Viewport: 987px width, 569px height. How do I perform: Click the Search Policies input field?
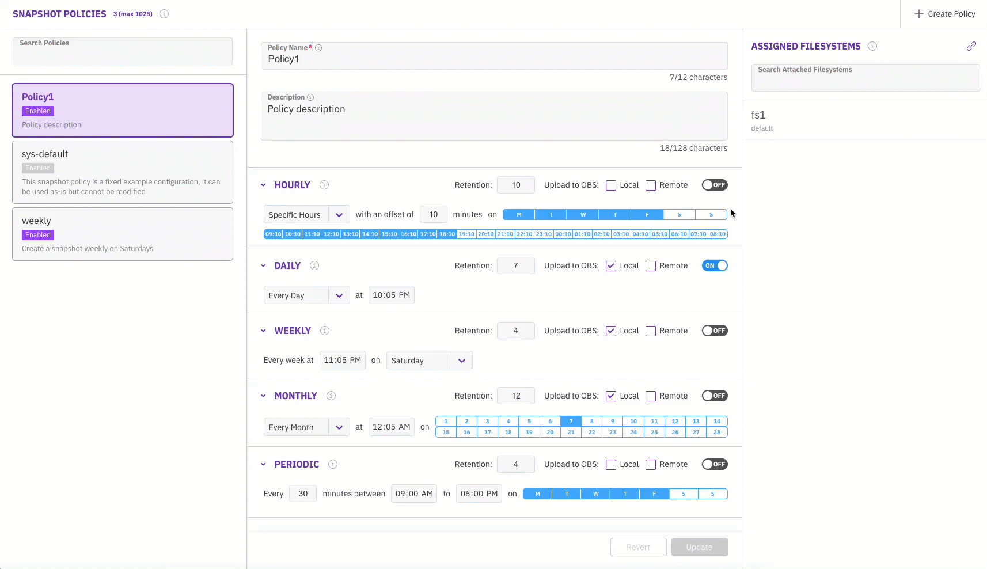(123, 52)
